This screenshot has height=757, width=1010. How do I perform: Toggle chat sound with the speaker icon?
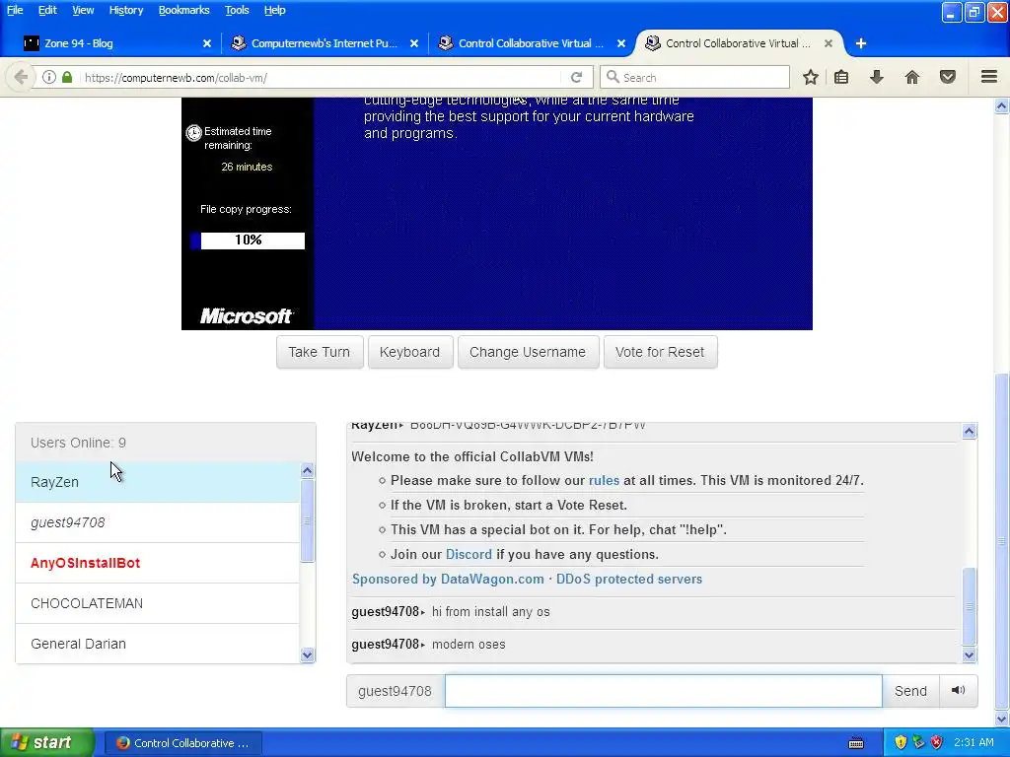pyautogui.click(x=958, y=691)
